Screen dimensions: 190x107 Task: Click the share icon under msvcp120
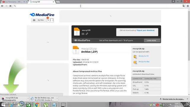point(83,34)
